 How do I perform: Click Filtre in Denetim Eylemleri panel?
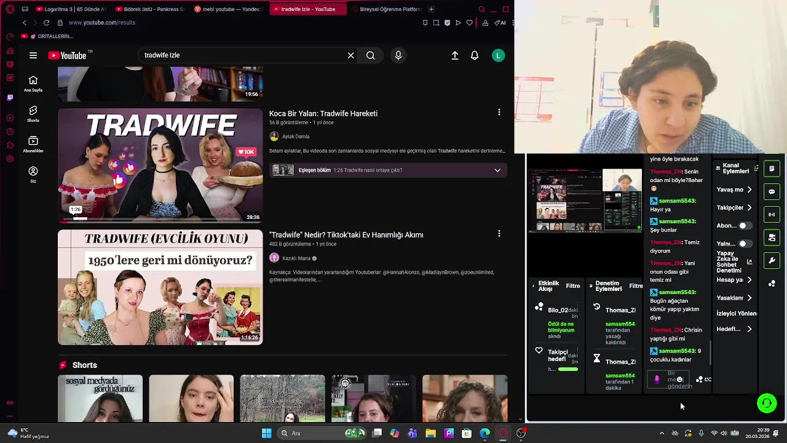pos(636,286)
